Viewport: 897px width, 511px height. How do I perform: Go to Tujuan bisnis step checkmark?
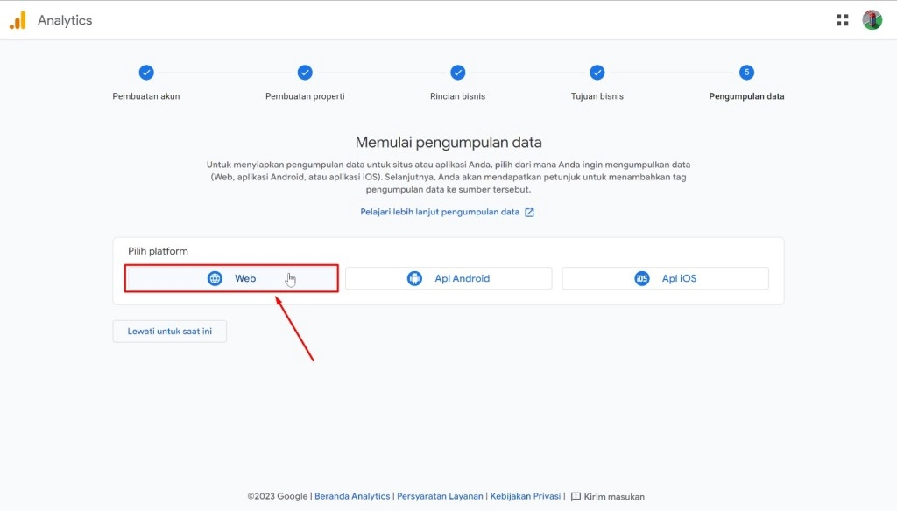pyautogui.click(x=597, y=73)
